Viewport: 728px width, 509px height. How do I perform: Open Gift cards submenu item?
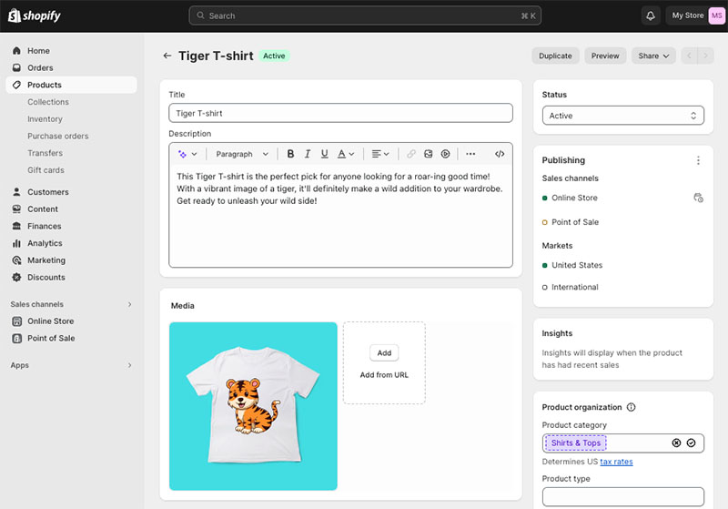click(45, 170)
